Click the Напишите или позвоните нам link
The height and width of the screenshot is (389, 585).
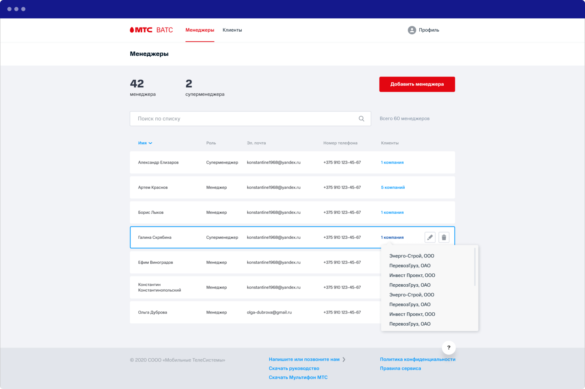pos(304,359)
